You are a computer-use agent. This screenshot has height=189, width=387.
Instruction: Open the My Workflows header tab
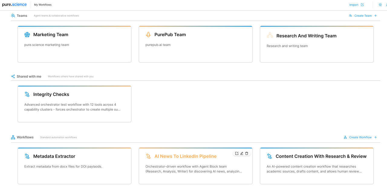point(43,5)
